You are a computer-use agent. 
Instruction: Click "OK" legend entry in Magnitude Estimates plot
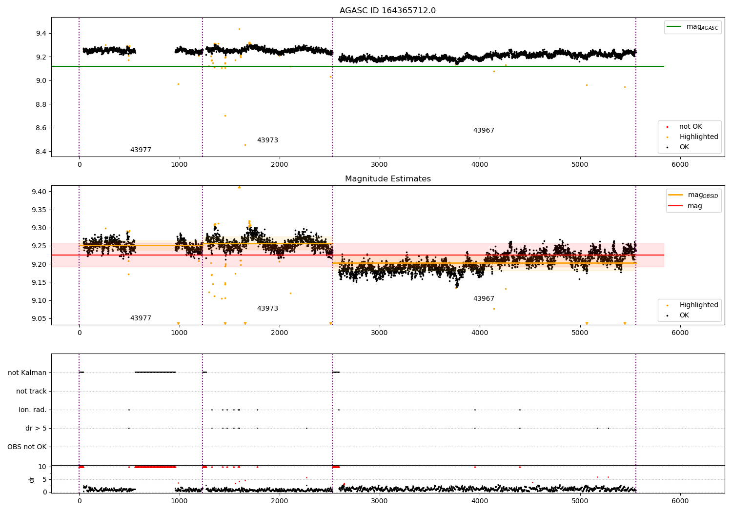click(684, 315)
